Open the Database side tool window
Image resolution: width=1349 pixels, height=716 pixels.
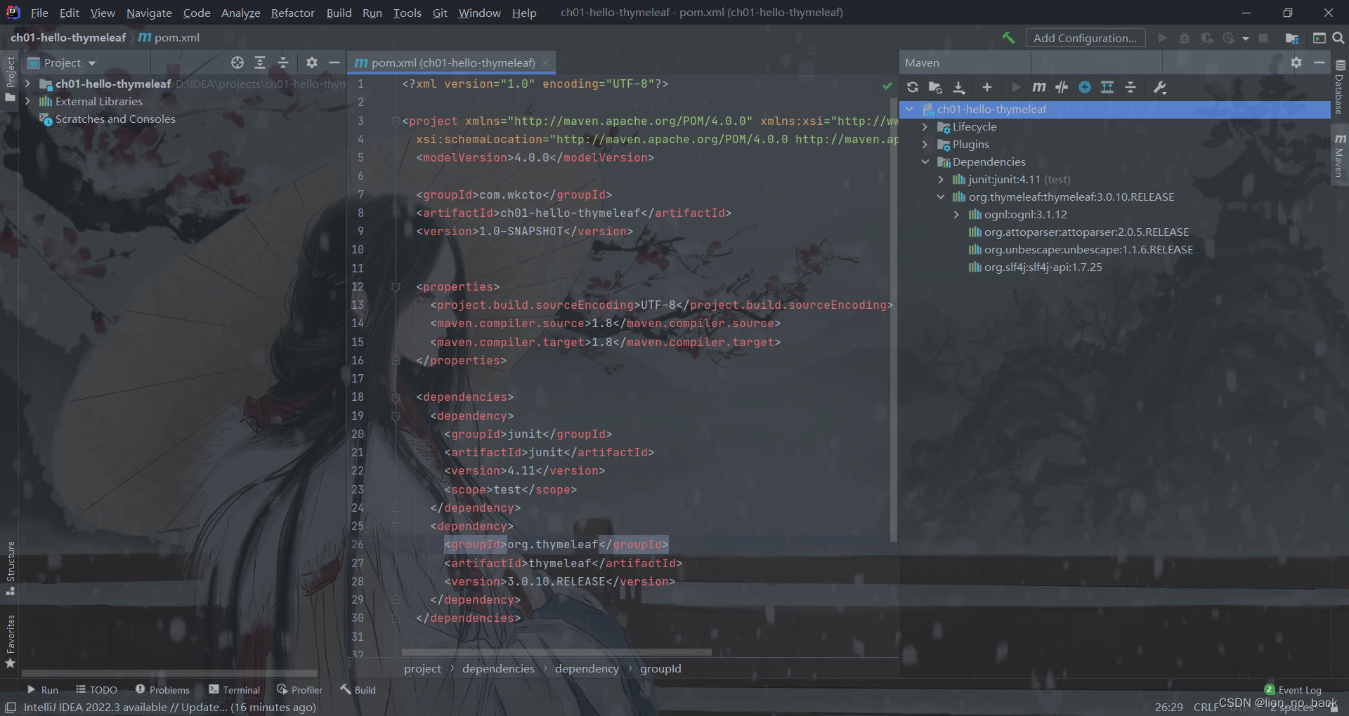pyautogui.click(x=1340, y=88)
